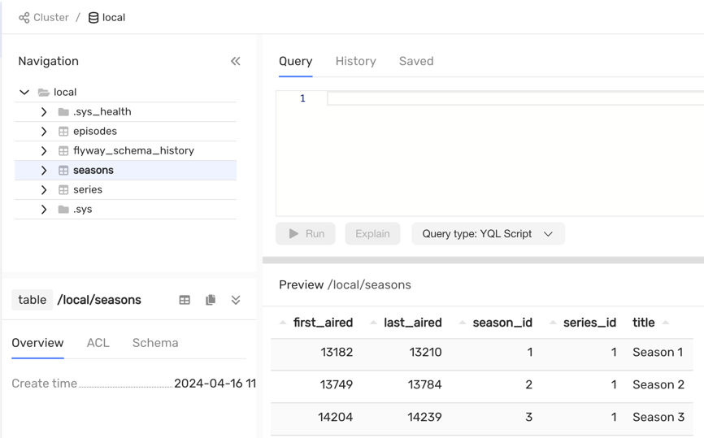Click the .sys_health folder icon
Image resolution: width=704 pixels, height=438 pixels.
click(63, 111)
